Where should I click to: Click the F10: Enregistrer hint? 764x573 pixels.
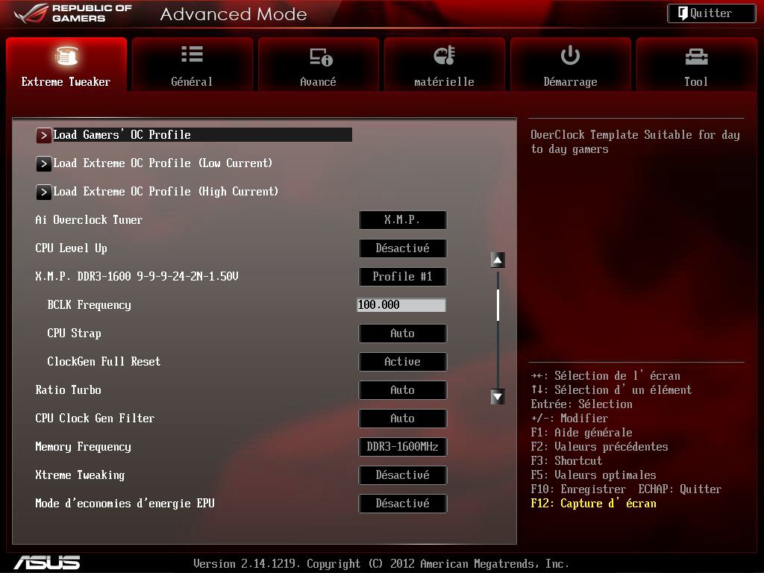[578, 489]
